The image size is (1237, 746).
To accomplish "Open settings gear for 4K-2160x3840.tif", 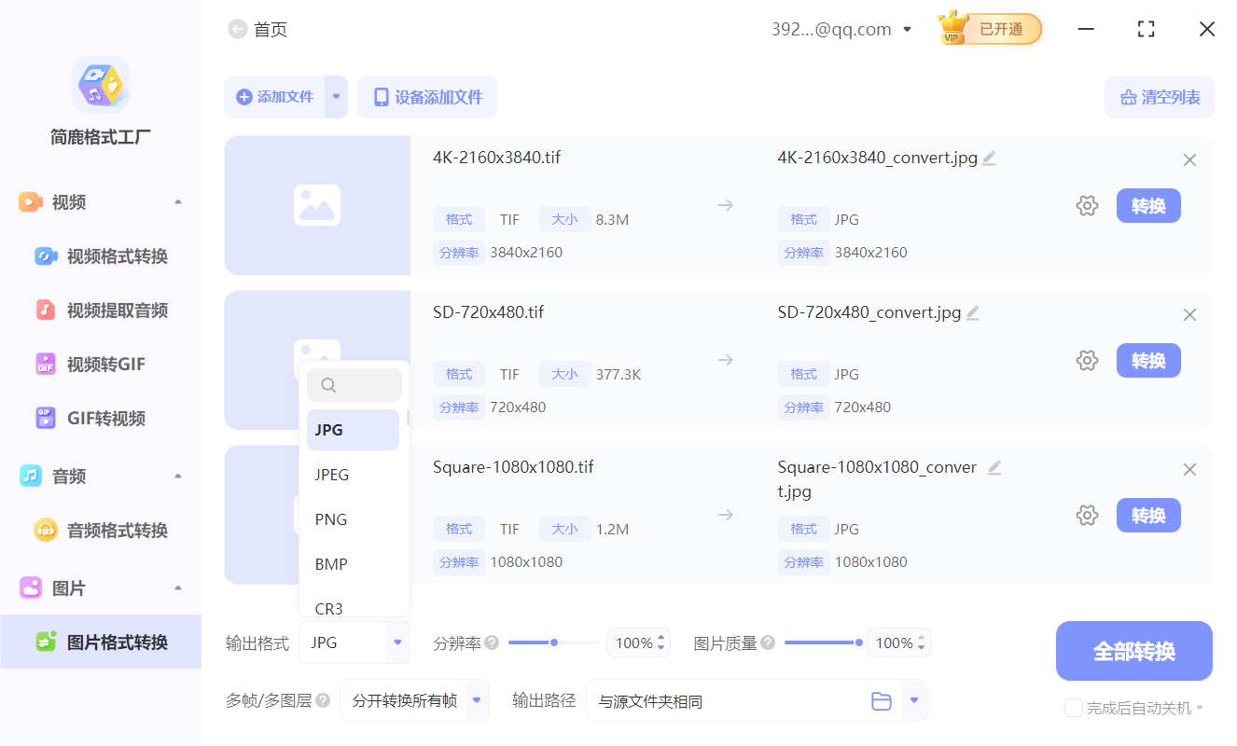I will [1087, 205].
